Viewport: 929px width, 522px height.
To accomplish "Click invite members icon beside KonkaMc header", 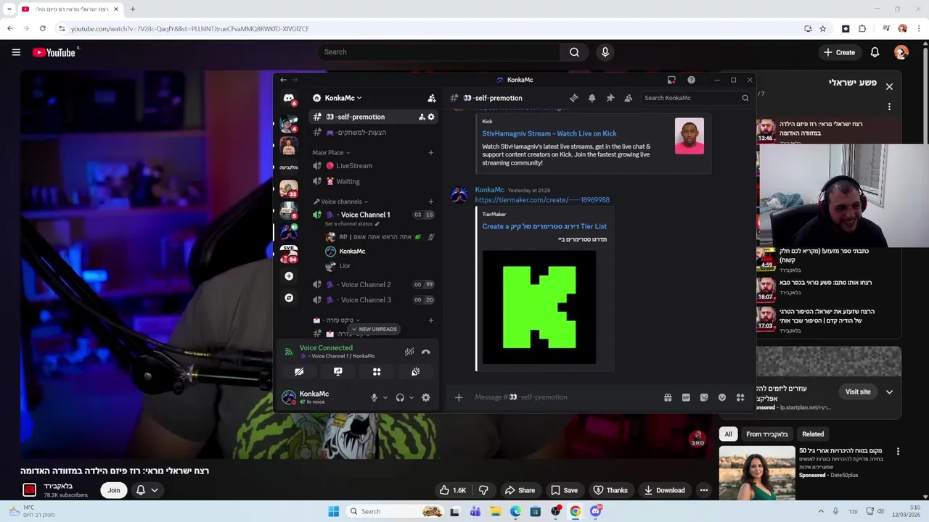I will coord(432,98).
